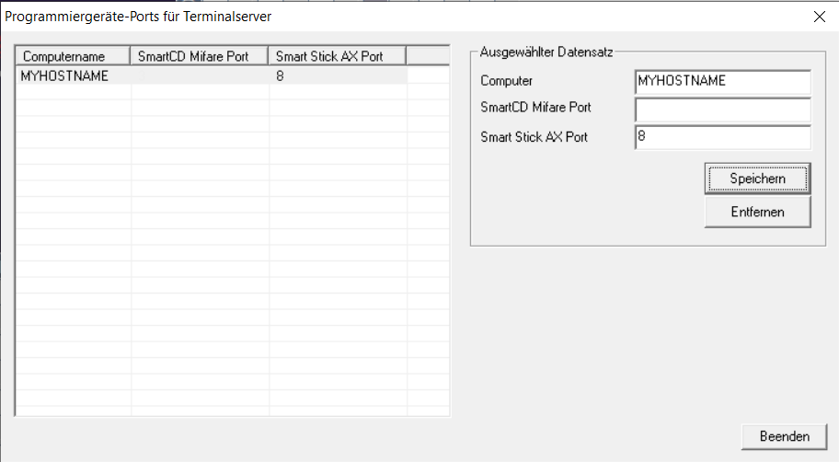This screenshot has height=462, width=839.
Task: Click the value 8 in the list row
Action: point(280,76)
